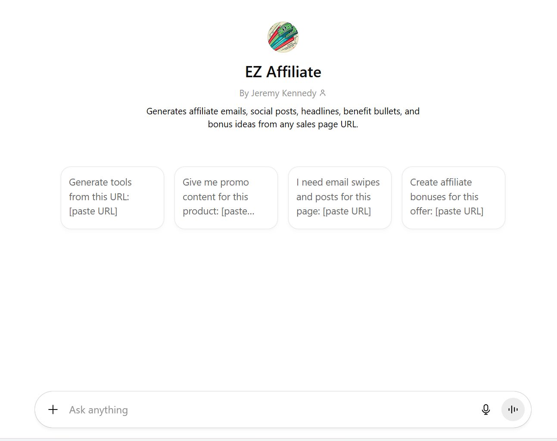The width and height of the screenshot is (557, 441).
Task: Click "[paste URL]" in the Generate tools card
Action: (x=93, y=211)
